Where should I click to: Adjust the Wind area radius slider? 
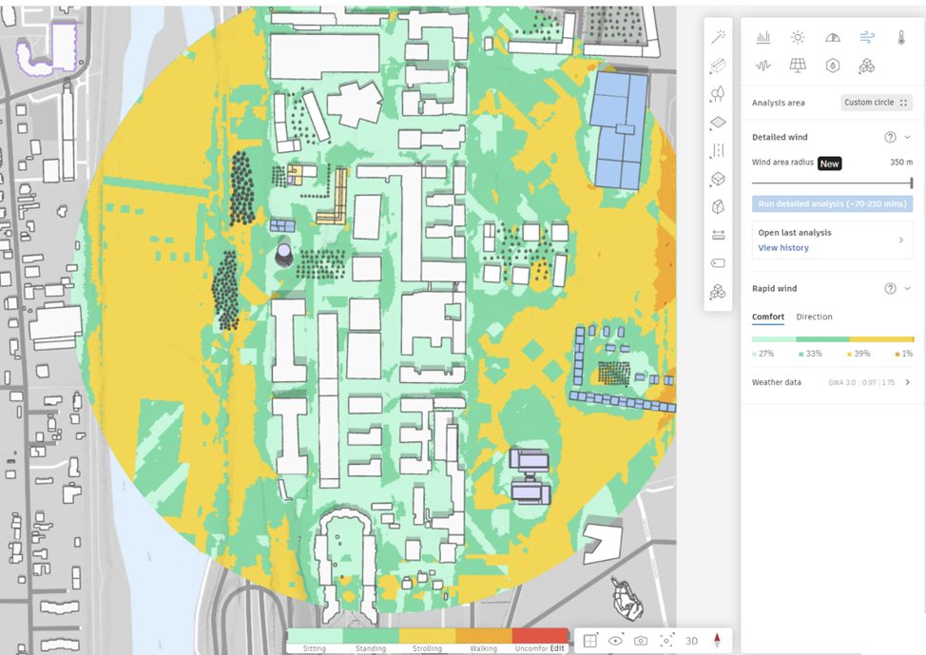pyautogui.click(x=910, y=183)
